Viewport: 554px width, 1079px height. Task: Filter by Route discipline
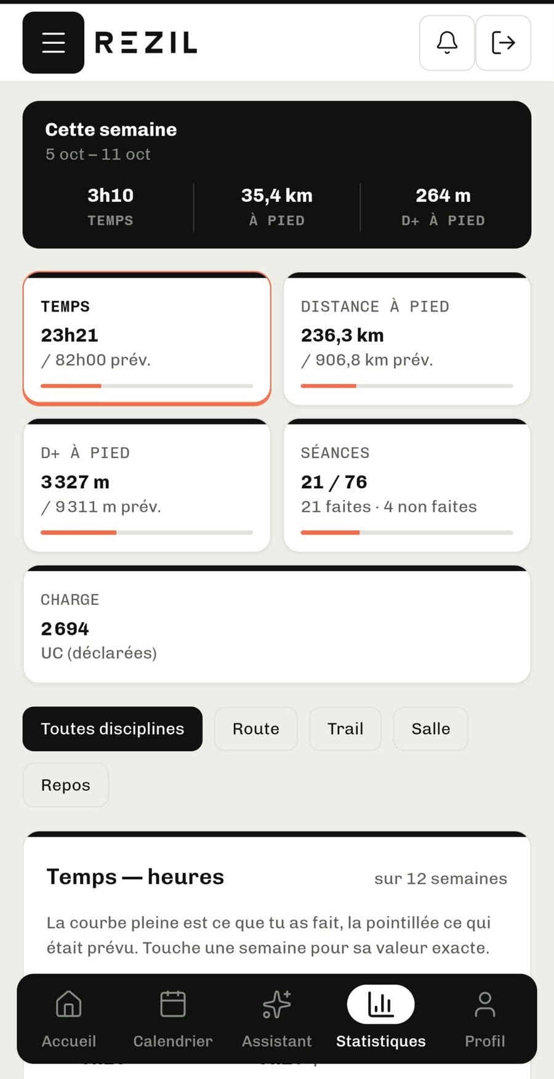click(x=256, y=729)
